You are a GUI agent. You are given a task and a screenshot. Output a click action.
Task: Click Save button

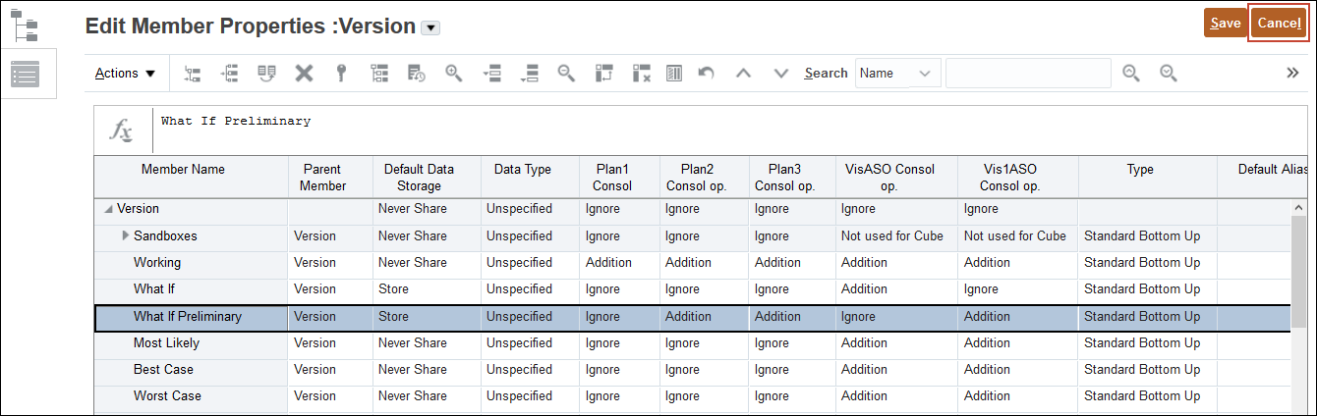1225,23
